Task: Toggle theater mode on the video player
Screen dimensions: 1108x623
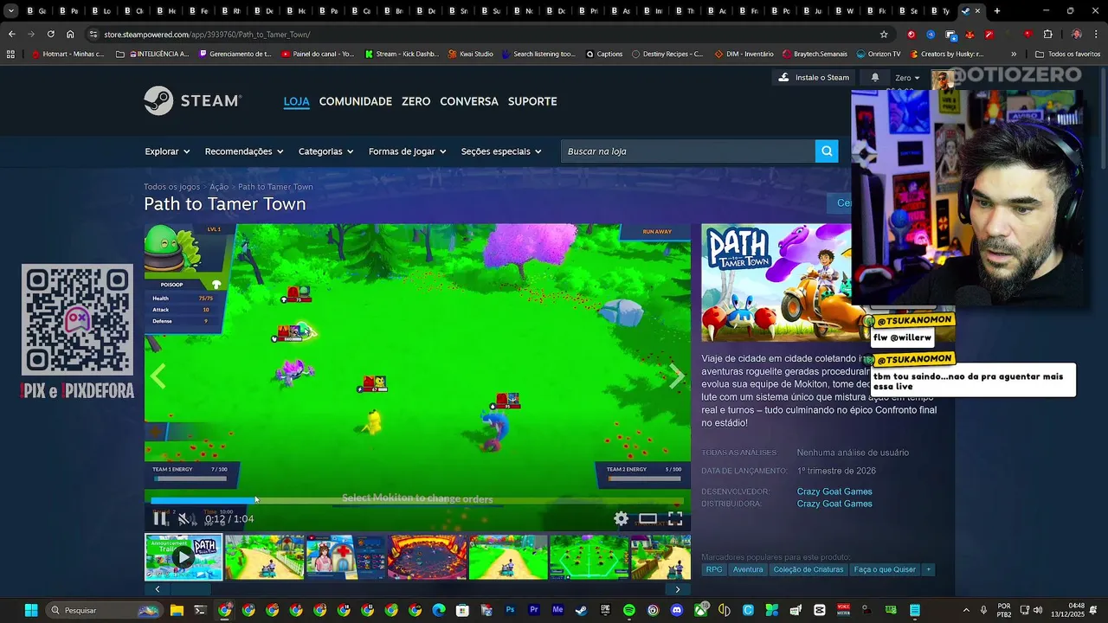Action: click(647, 519)
